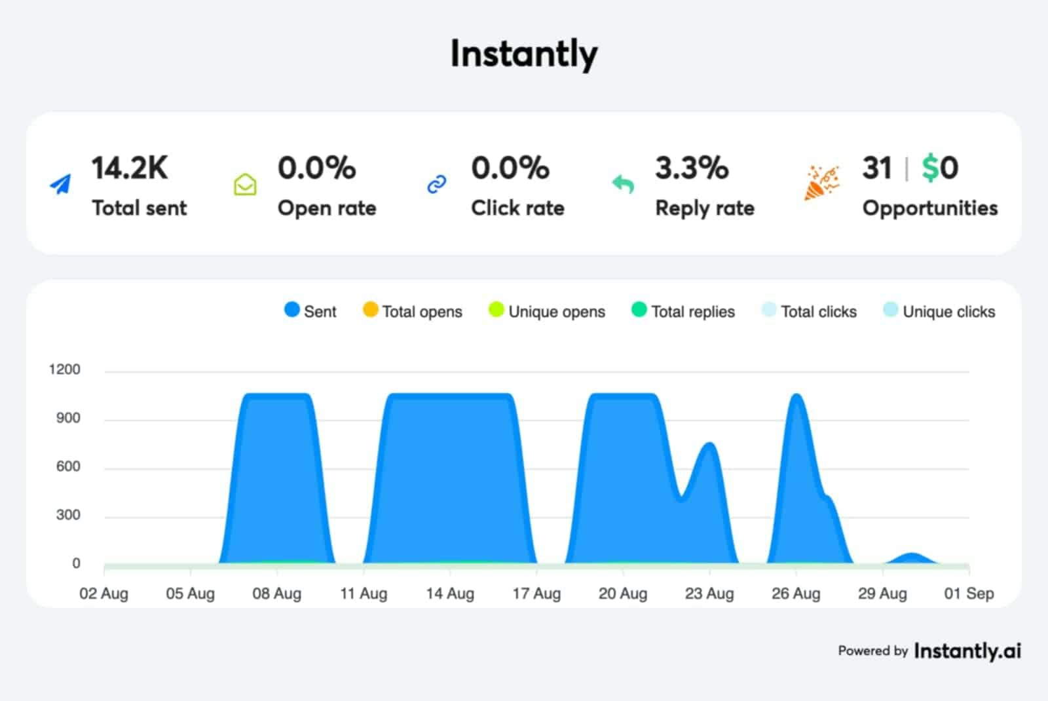This screenshot has height=701, width=1048.
Task: Show the Unique clicks series
Action: [939, 311]
